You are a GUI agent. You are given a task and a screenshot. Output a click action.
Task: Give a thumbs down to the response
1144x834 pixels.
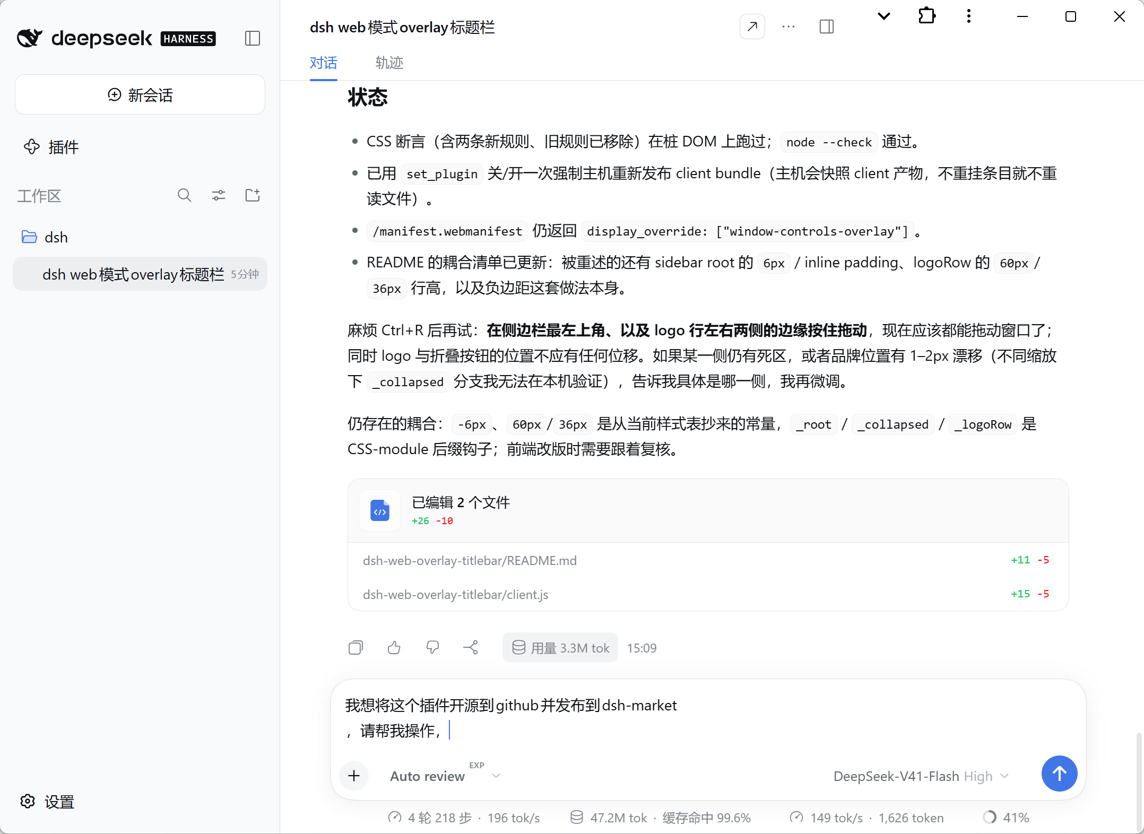tap(432, 648)
